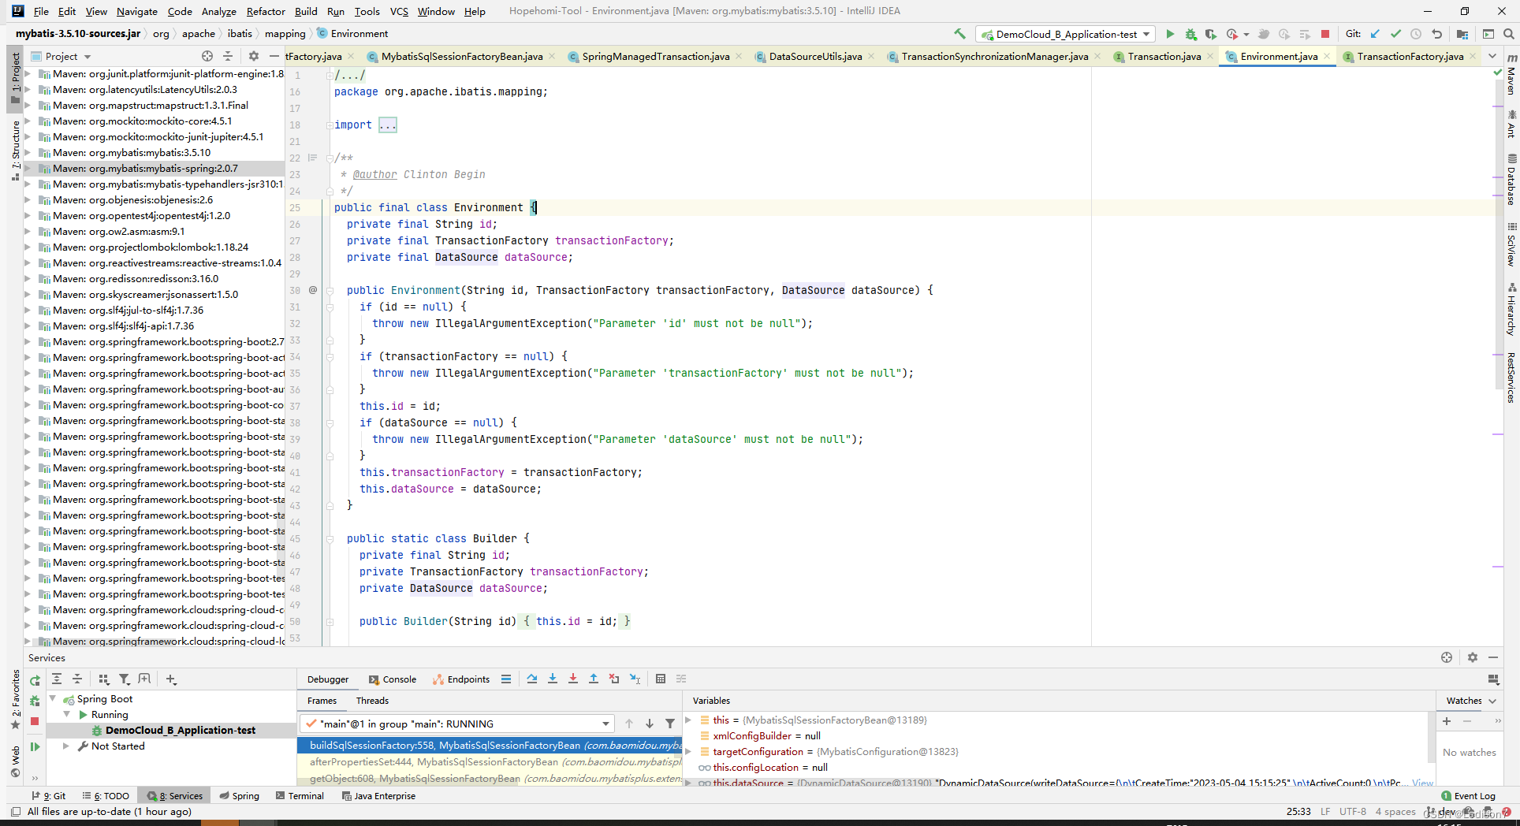
Task: Open Event Log button in status bar
Action: 1468,796
